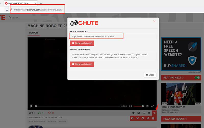Screen dimensions: 204x128
Task: Mute the video with the speaker icon
Action: pos(130,106)
